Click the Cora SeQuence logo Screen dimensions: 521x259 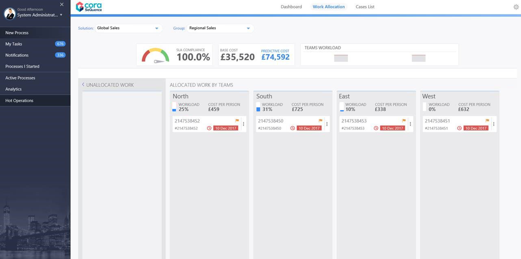coord(89,7)
